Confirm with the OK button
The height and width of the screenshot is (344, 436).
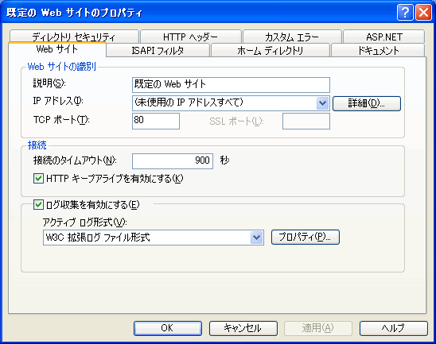tap(168, 328)
